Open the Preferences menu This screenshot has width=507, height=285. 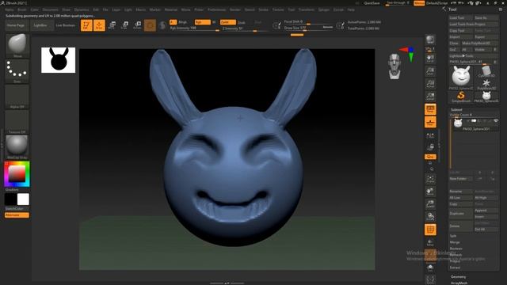click(216, 9)
